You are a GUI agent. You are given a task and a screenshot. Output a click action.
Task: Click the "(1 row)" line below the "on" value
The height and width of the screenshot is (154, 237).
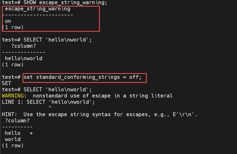[x=13, y=27]
